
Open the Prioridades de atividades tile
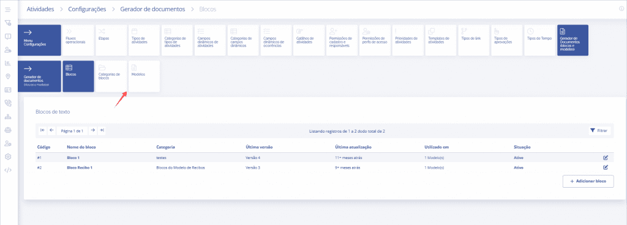[408, 40]
